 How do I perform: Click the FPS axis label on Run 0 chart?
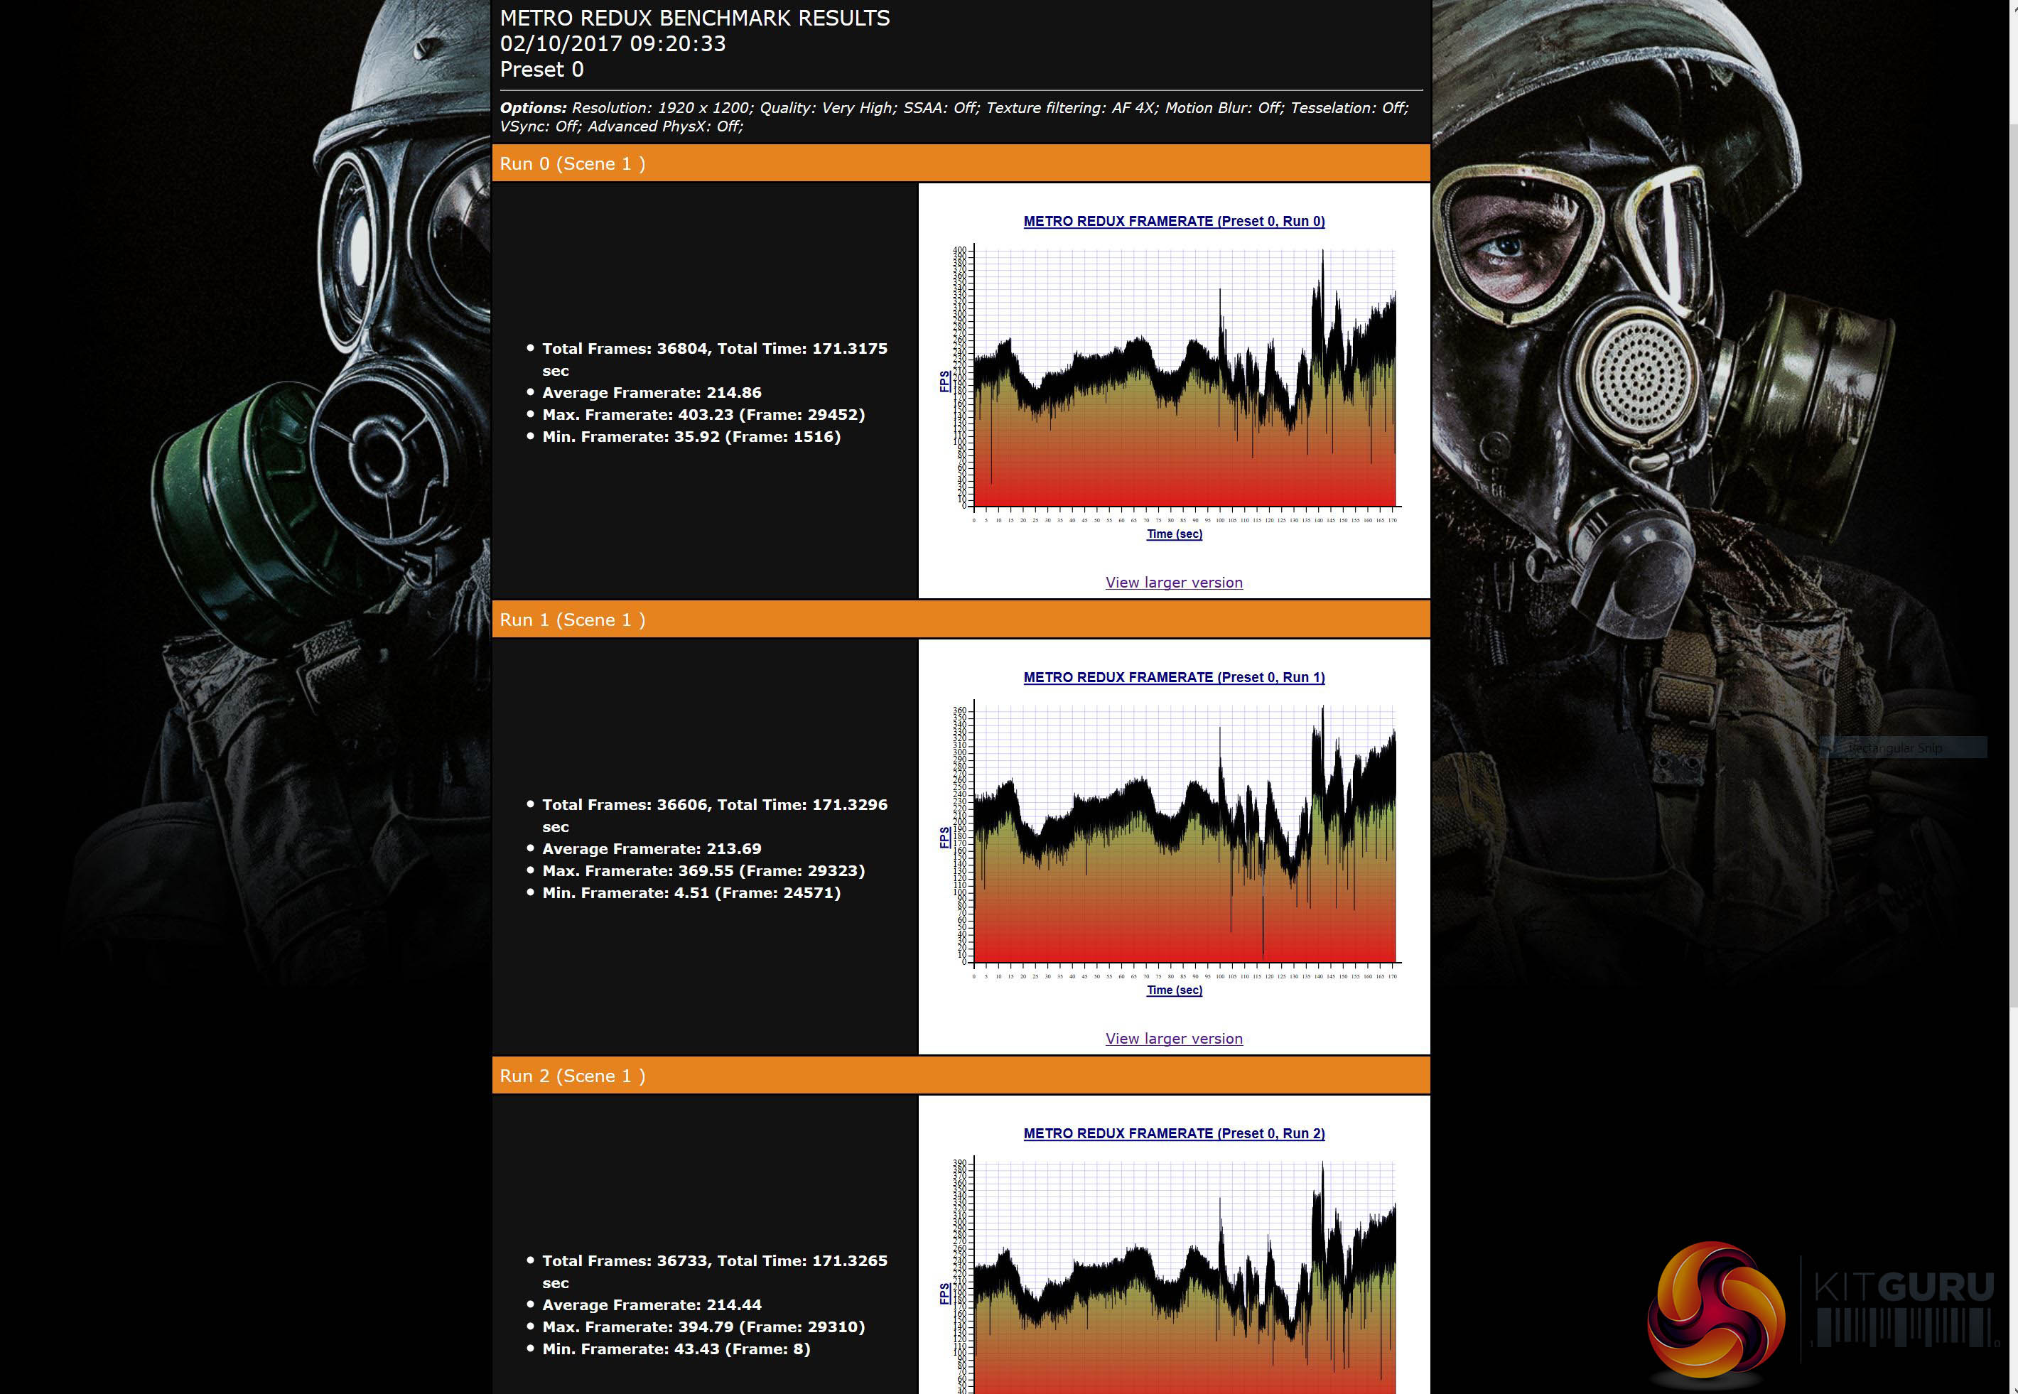(944, 382)
